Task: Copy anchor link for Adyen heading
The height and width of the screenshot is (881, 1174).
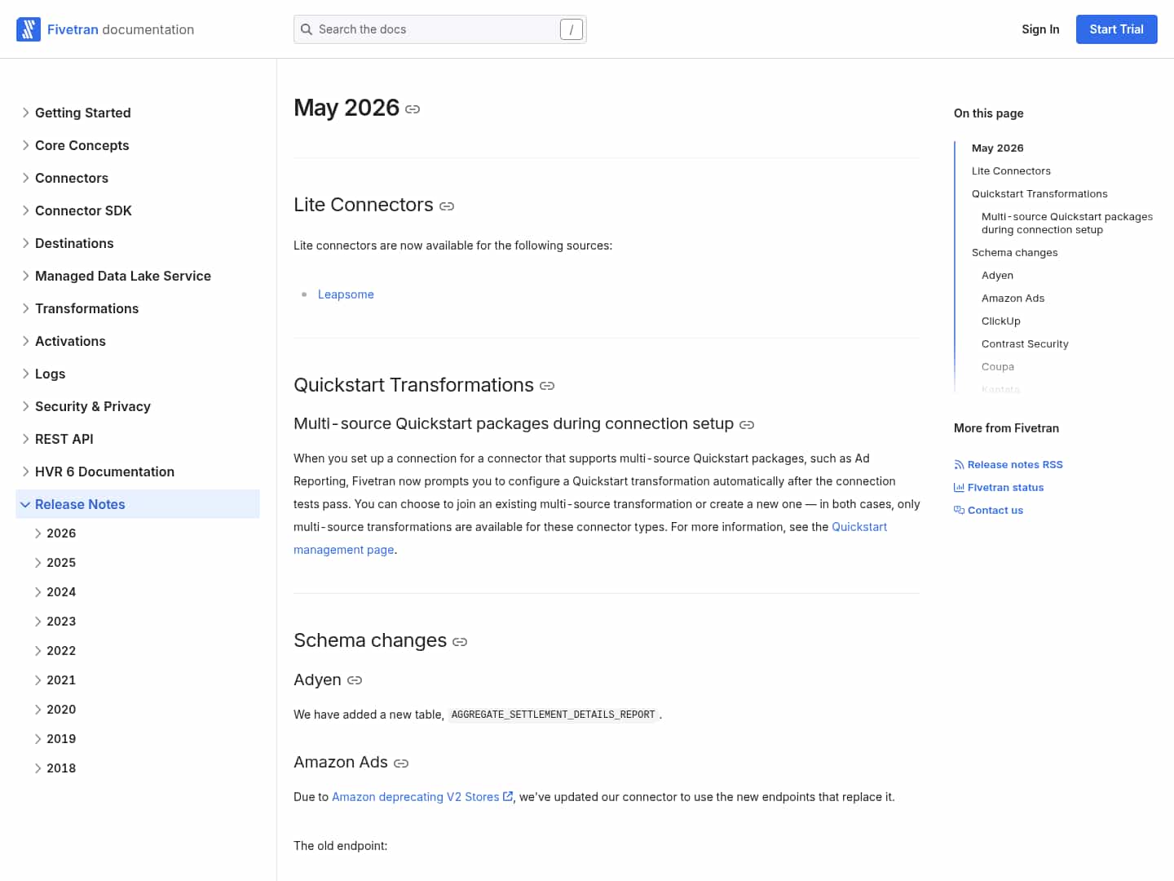Action: tap(355, 680)
